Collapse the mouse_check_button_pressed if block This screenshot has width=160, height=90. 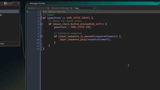[x=42, y=24]
